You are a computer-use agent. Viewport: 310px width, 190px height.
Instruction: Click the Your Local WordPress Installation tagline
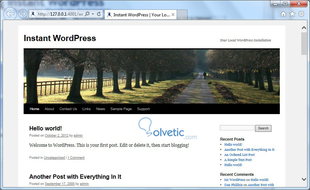245,40
